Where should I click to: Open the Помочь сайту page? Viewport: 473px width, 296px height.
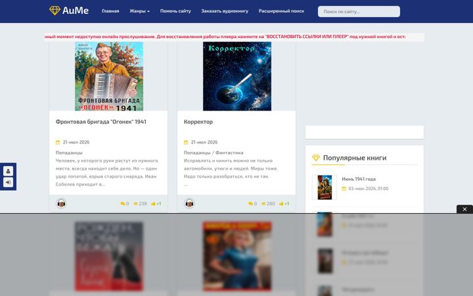[x=175, y=11]
